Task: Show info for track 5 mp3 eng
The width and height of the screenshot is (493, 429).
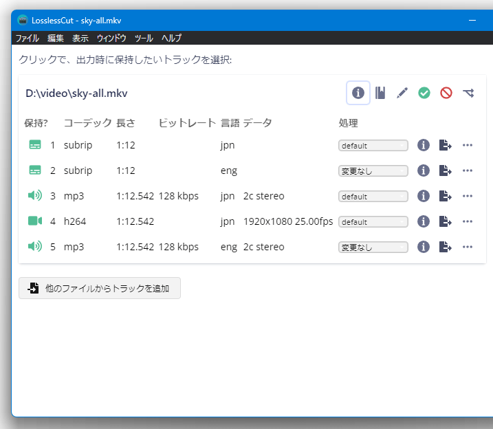Action: click(424, 247)
